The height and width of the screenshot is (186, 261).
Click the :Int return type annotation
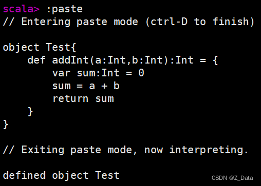(x=182, y=60)
